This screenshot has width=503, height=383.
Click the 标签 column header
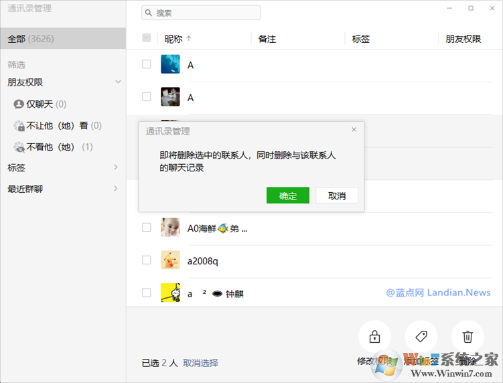(x=361, y=39)
